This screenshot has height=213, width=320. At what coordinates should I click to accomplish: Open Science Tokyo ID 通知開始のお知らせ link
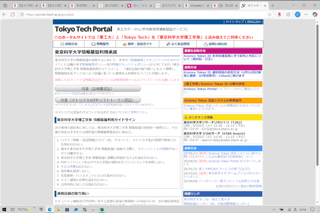(222, 74)
